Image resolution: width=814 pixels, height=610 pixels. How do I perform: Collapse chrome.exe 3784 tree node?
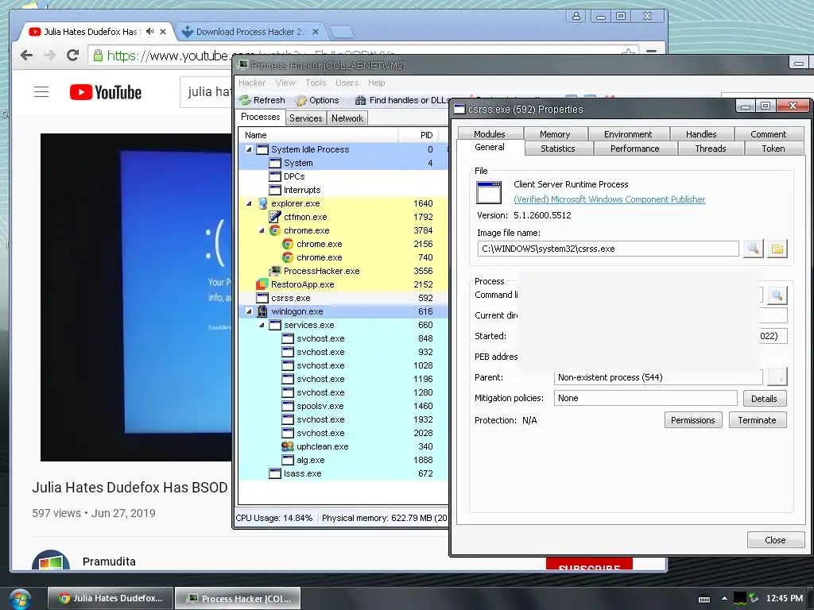262,230
